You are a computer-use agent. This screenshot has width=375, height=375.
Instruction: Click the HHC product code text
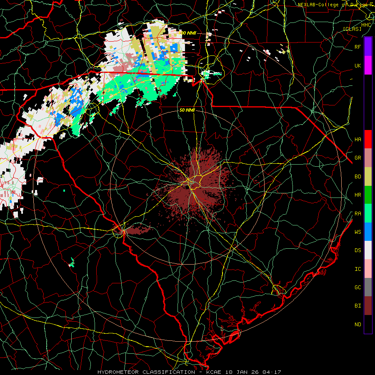point(366,25)
